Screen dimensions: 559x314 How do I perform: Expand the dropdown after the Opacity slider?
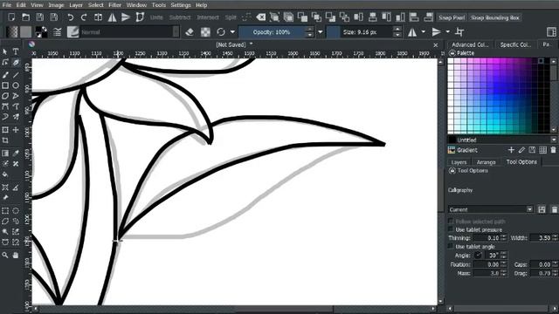[x=321, y=32]
